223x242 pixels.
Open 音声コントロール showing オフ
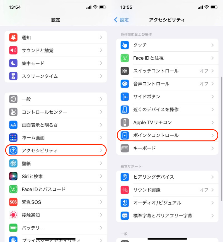pyautogui.click(x=167, y=84)
